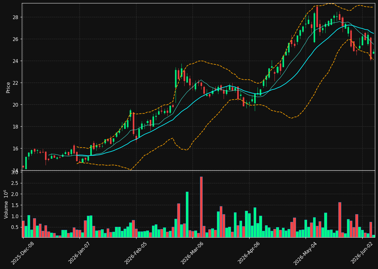This screenshot has height=269, width=378.
Task: Click the 'Volume 10^6' axis label
Action: (6, 204)
